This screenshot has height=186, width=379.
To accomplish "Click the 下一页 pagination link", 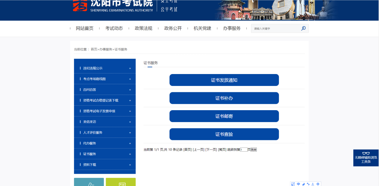I will click(x=211, y=150).
